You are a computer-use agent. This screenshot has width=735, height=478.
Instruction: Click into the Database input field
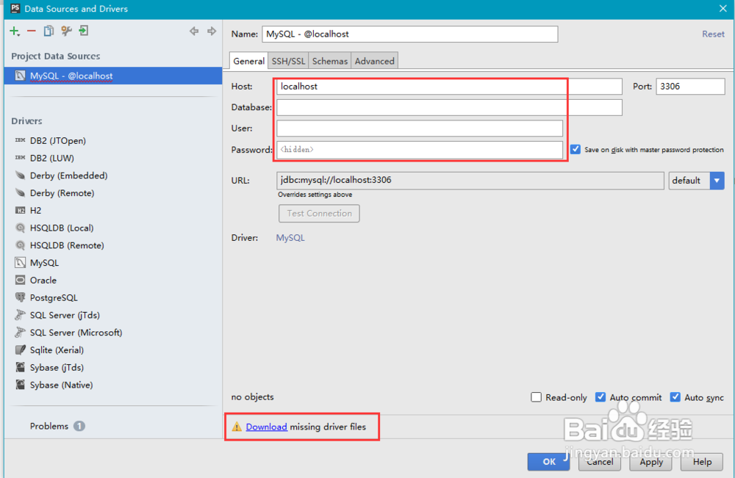(x=449, y=107)
